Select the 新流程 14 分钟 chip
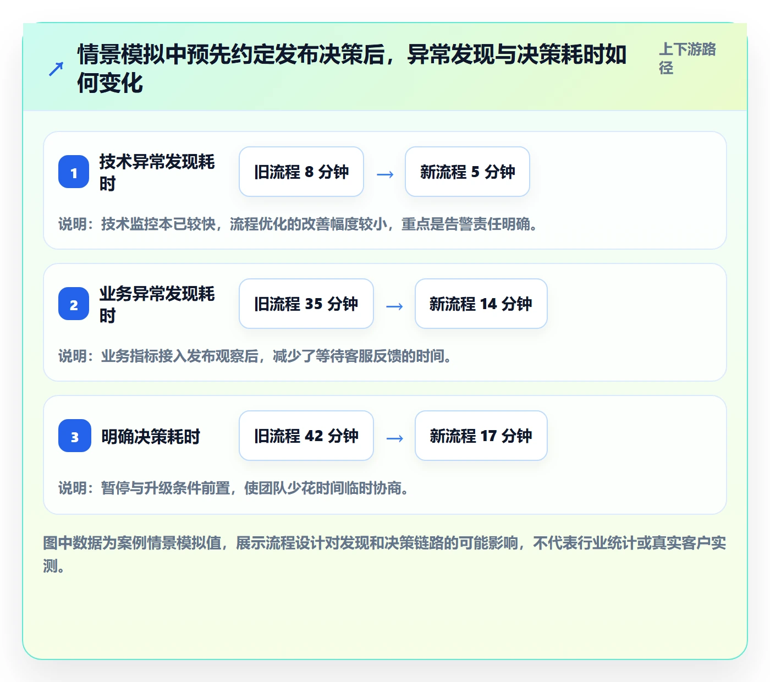The height and width of the screenshot is (682, 770). click(481, 304)
